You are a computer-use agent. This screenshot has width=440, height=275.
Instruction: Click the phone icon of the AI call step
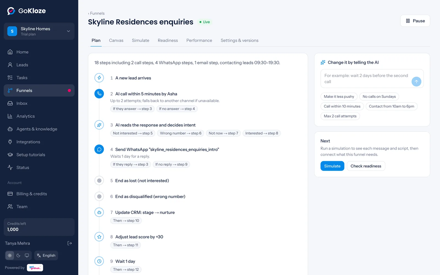[x=99, y=94]
